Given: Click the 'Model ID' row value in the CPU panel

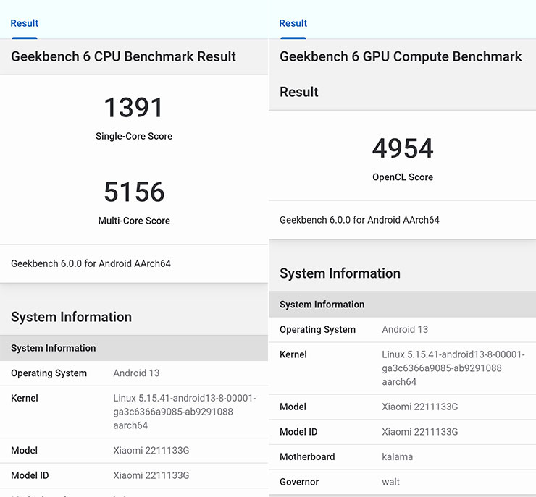Looking at the screenshot, I should click(151, 475).
